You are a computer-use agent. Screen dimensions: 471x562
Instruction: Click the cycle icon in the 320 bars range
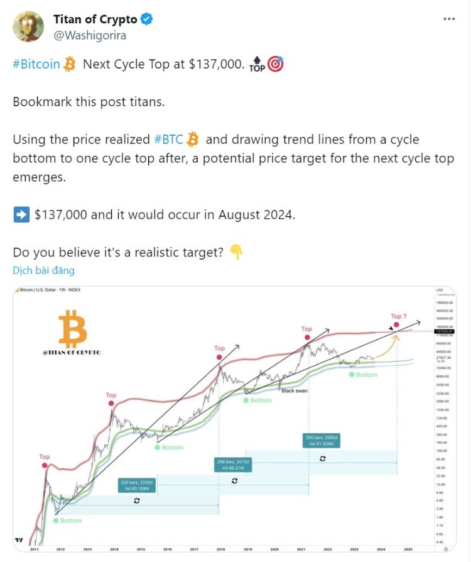[x=136, y=500]
